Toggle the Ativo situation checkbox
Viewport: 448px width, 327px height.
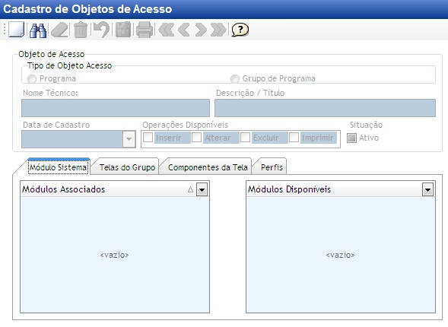(x=351, y=138)
